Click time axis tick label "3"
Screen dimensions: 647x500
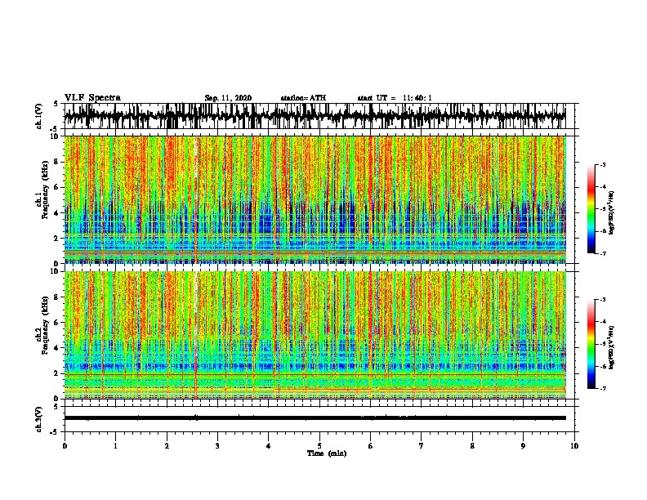click(x=217, y=446)
